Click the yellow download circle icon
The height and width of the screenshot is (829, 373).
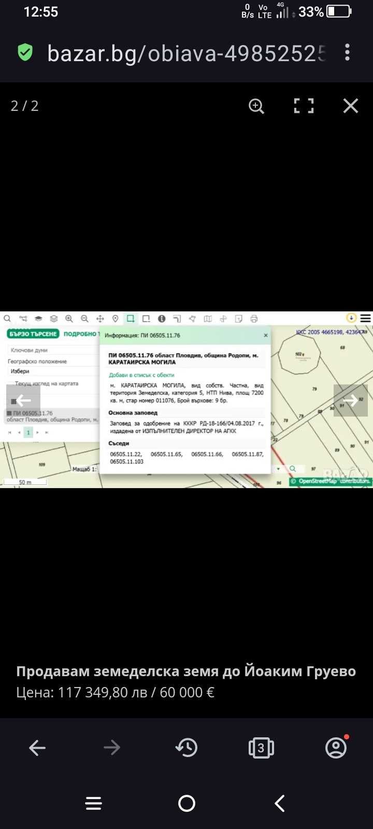tap(351, 318)
